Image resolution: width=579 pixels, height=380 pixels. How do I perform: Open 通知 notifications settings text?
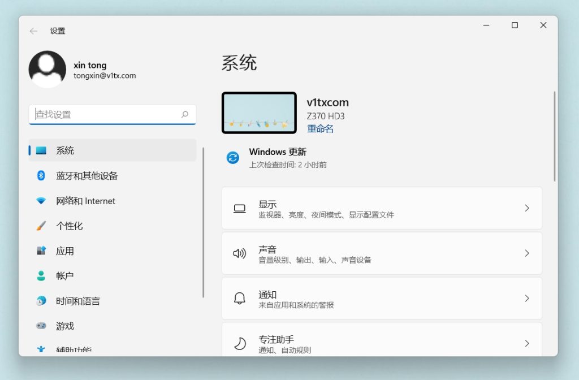click(267, 294)
